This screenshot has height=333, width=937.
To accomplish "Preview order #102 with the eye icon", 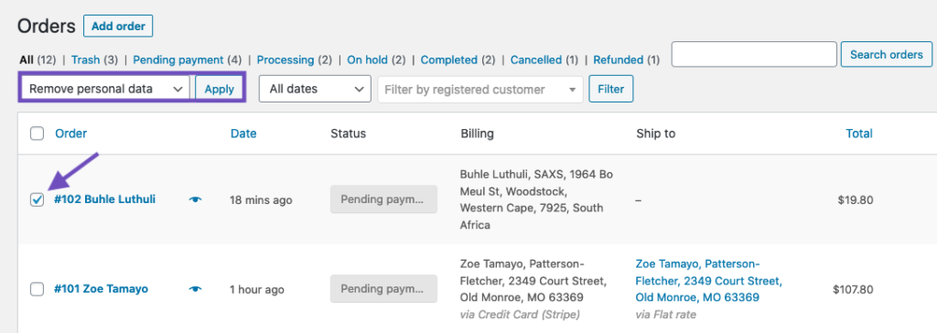I will 195,199.
